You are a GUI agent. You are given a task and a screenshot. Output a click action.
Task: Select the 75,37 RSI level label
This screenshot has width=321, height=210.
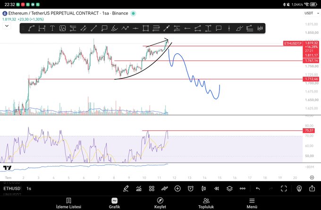point(309,130)
